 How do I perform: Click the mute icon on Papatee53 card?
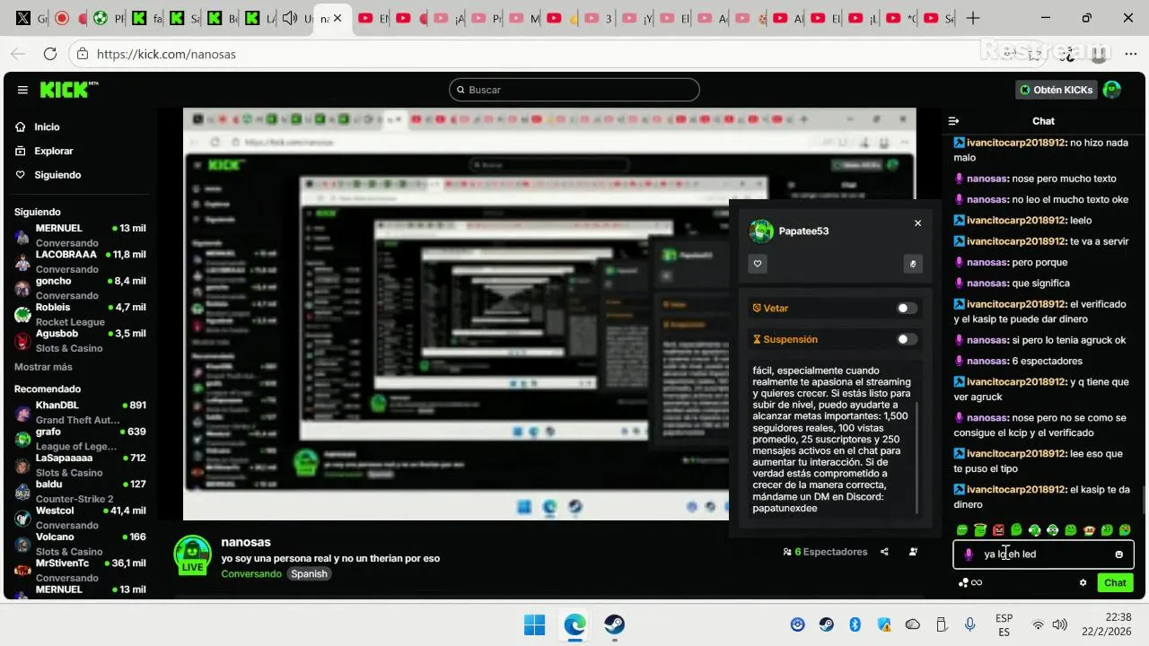tap(913, 264)
